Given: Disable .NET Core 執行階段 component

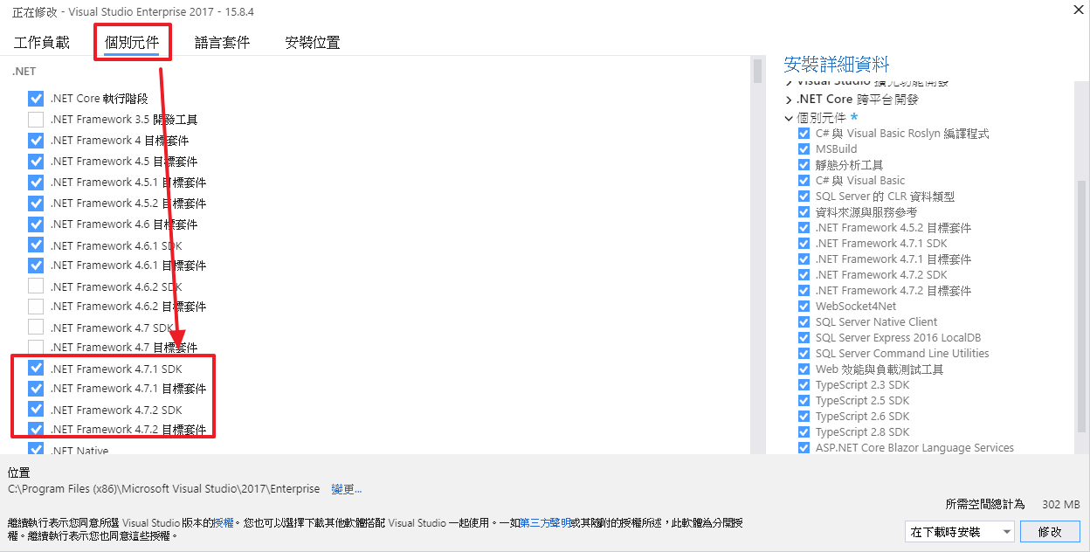Looking at the screenshot, I should click(35, 99).
